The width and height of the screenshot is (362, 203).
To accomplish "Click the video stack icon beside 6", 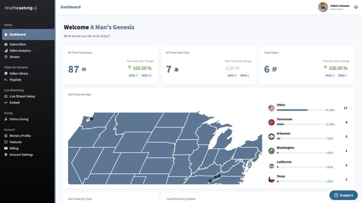I will click(274, 69).
